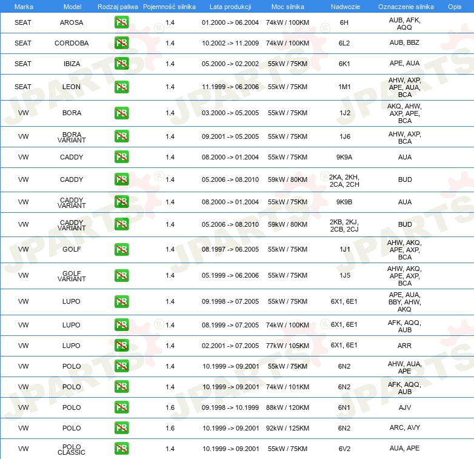
Task: Click the engine code AJV
Action: (405, 407)
